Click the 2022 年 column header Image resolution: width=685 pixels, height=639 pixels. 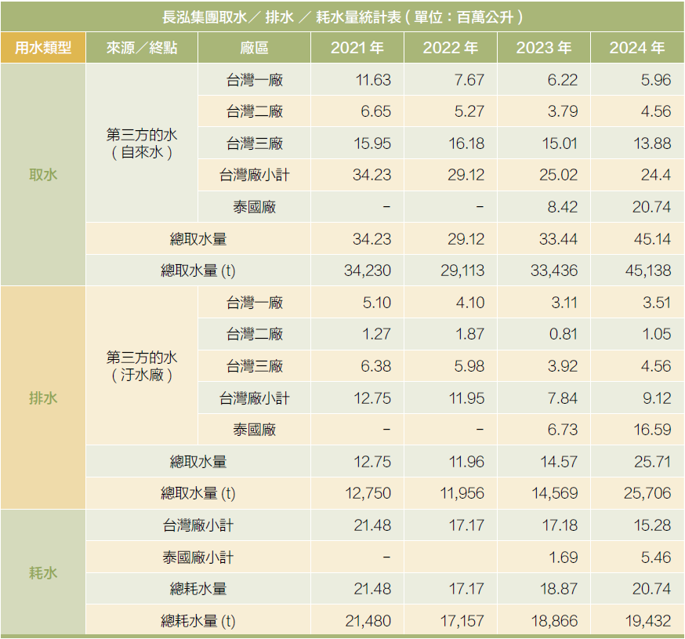coord(451,48)
